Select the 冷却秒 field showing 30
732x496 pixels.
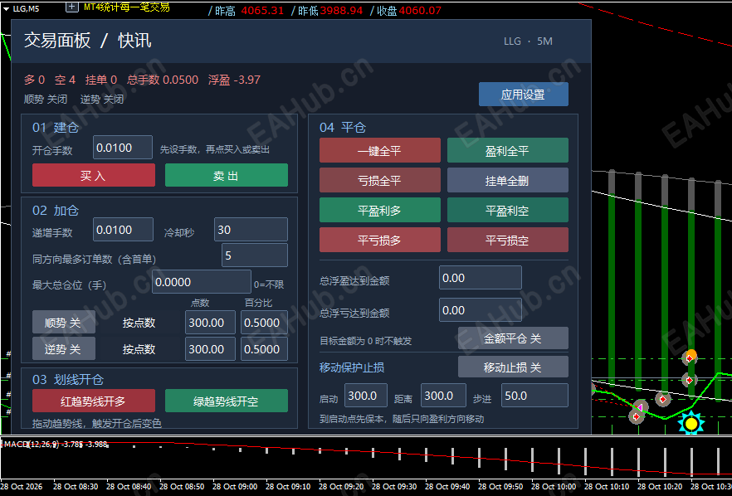[251, 230]
